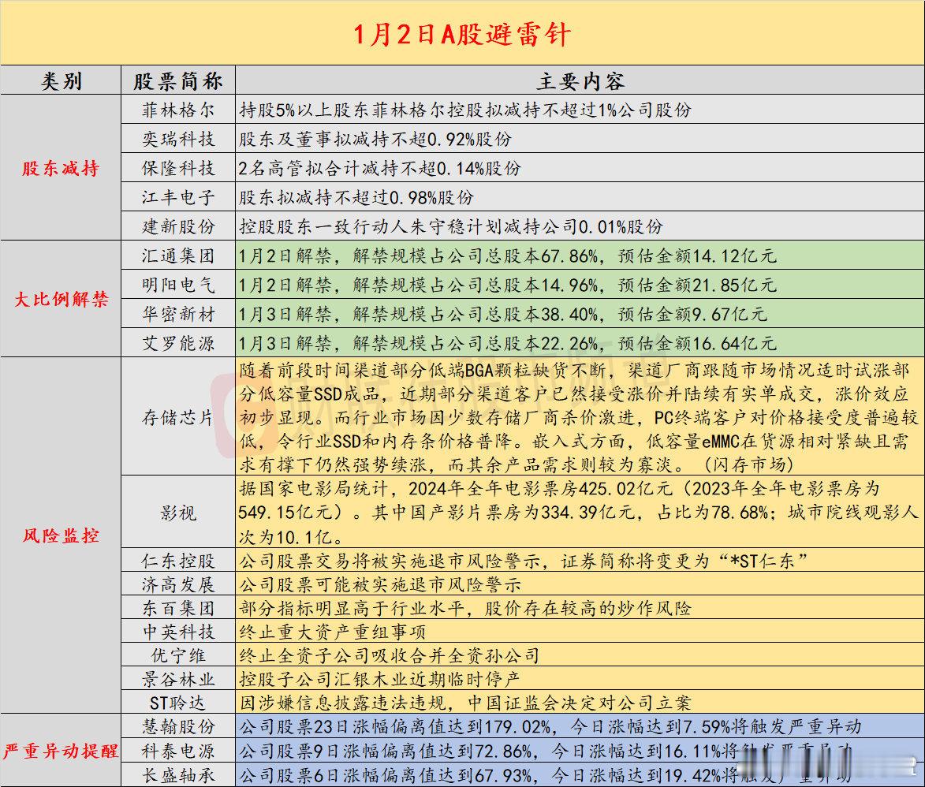This screenshot has height=787, width=925.
Task: Select the 影视 sector cell
Action: click(x=177, y=513)
